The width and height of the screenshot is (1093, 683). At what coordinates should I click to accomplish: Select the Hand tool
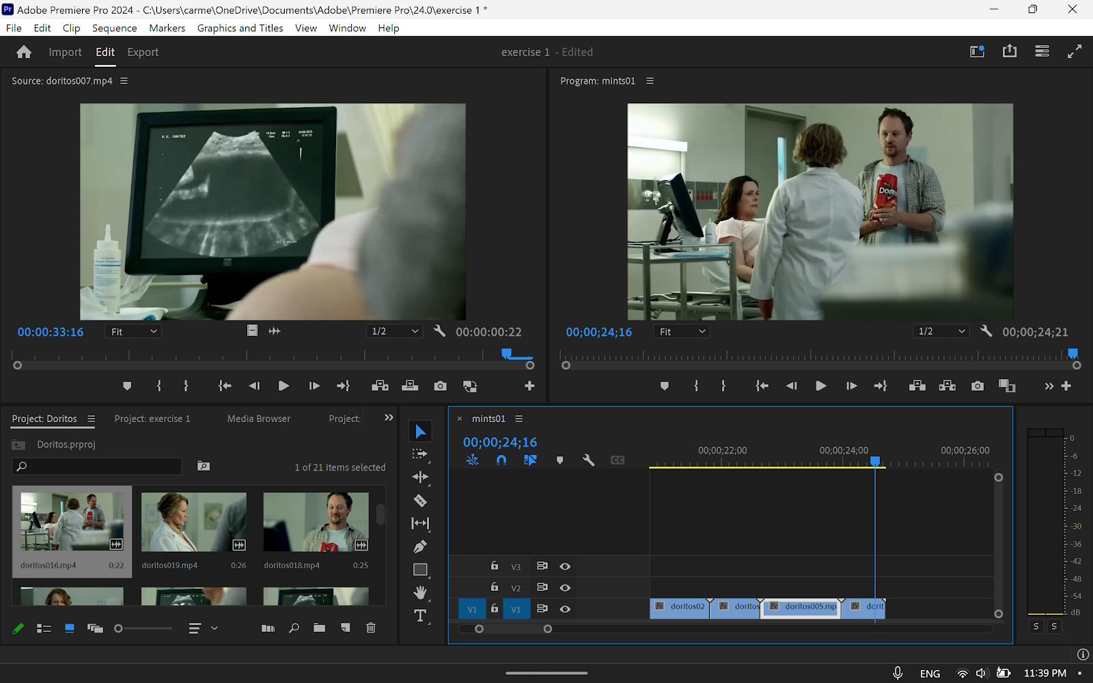420,592
